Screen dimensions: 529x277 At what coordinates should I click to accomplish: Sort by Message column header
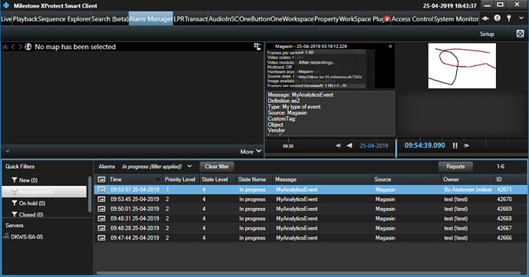click(322, 180)
